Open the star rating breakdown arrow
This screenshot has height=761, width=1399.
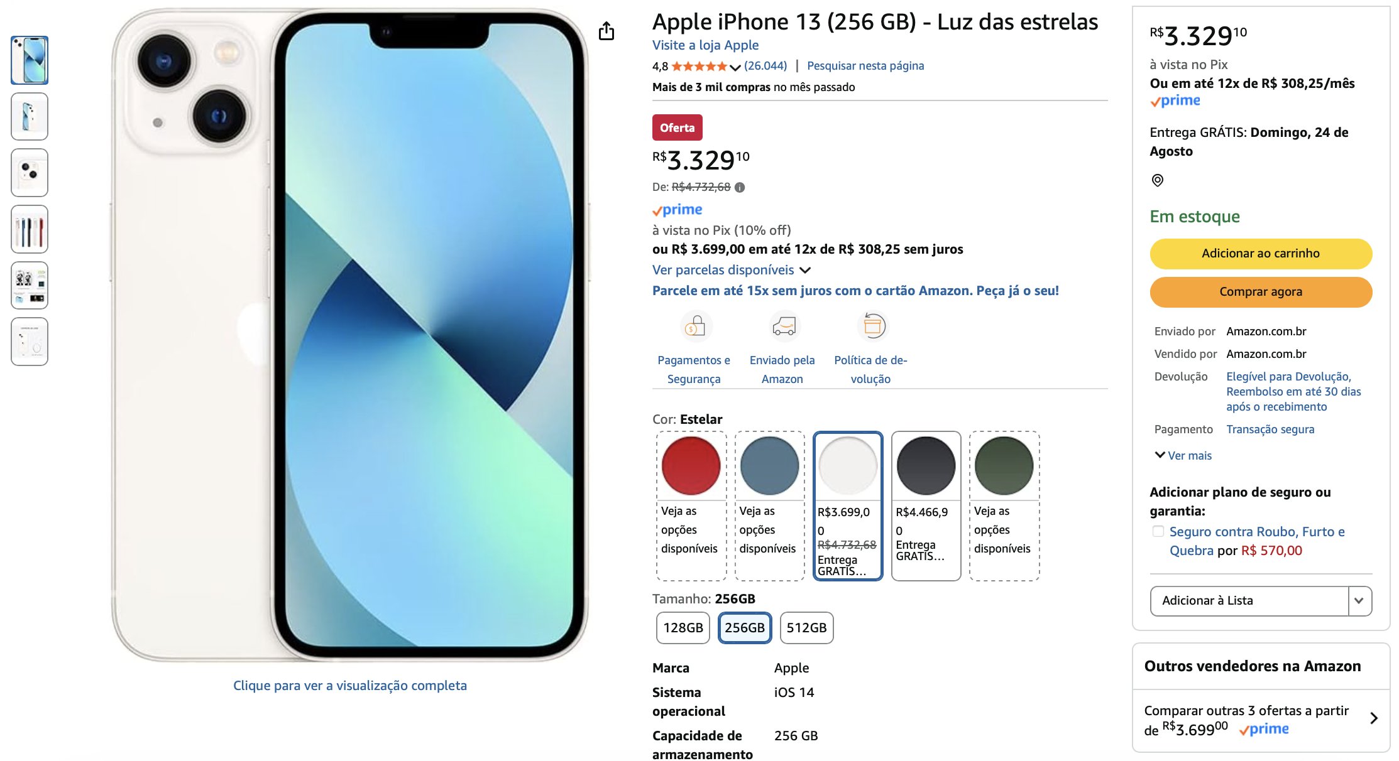735,67
